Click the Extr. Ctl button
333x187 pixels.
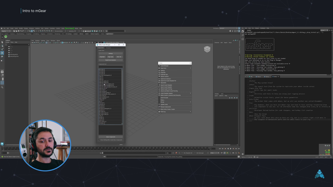pyautogui.click(x=119, y=57)
